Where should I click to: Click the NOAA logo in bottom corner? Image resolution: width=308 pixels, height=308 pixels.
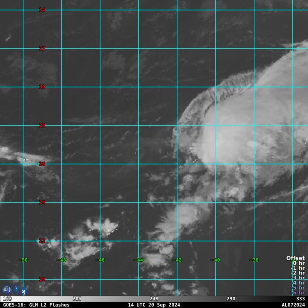(15, 290)
